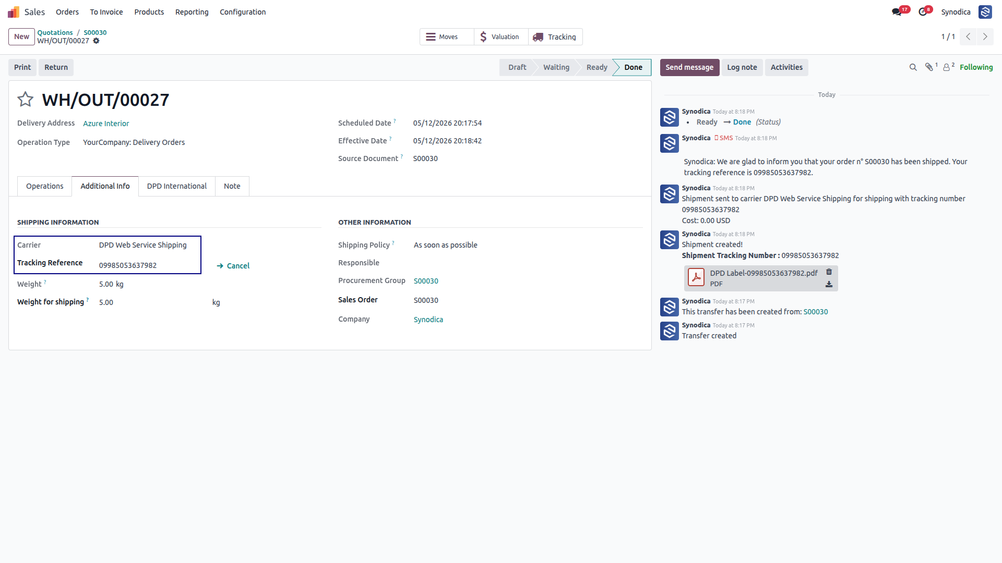Open the discuss messages icon in the header
1002x563 pixels.
(897, 12)
